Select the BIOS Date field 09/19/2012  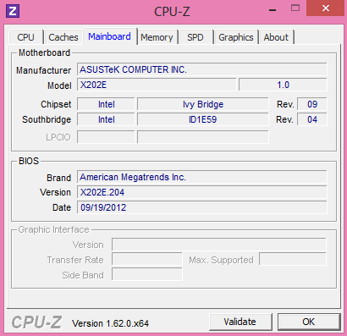point(202,207)
